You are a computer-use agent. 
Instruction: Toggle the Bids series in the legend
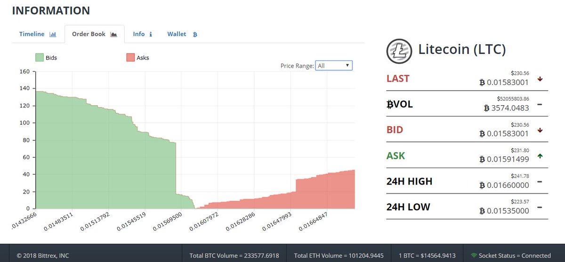46,58
